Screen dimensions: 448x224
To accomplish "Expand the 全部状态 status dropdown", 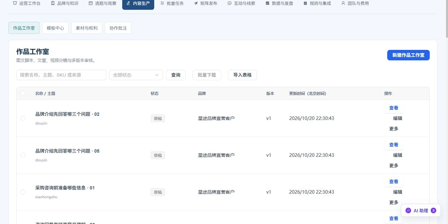I will click(136, 75).
